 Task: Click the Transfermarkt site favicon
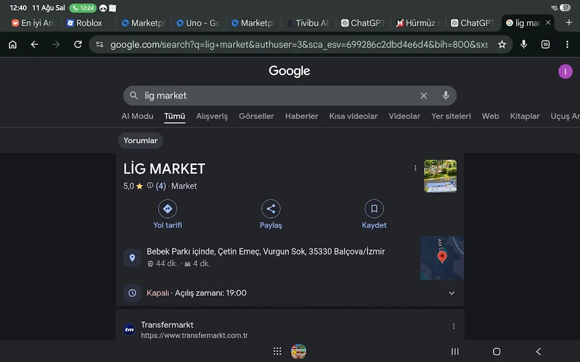pyautogui.click(x=130, y=330)
